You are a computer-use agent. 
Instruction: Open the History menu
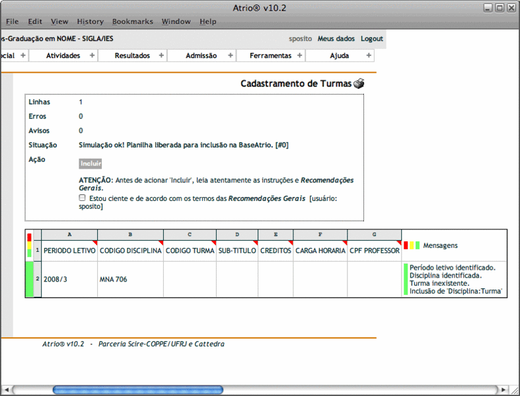(90, 21)
